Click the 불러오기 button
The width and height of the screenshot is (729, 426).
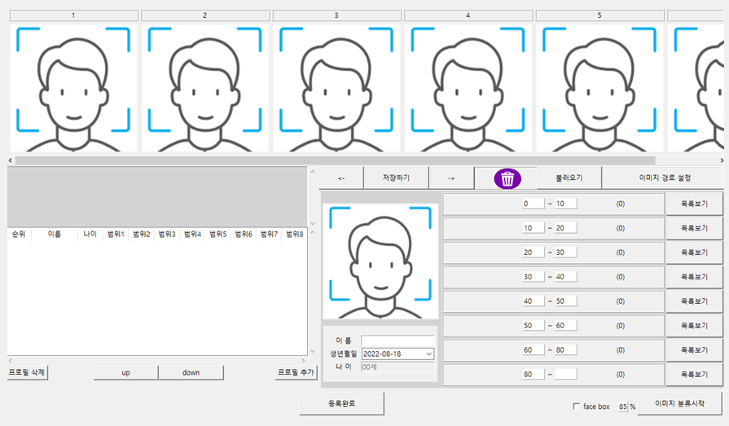[569, 178]
